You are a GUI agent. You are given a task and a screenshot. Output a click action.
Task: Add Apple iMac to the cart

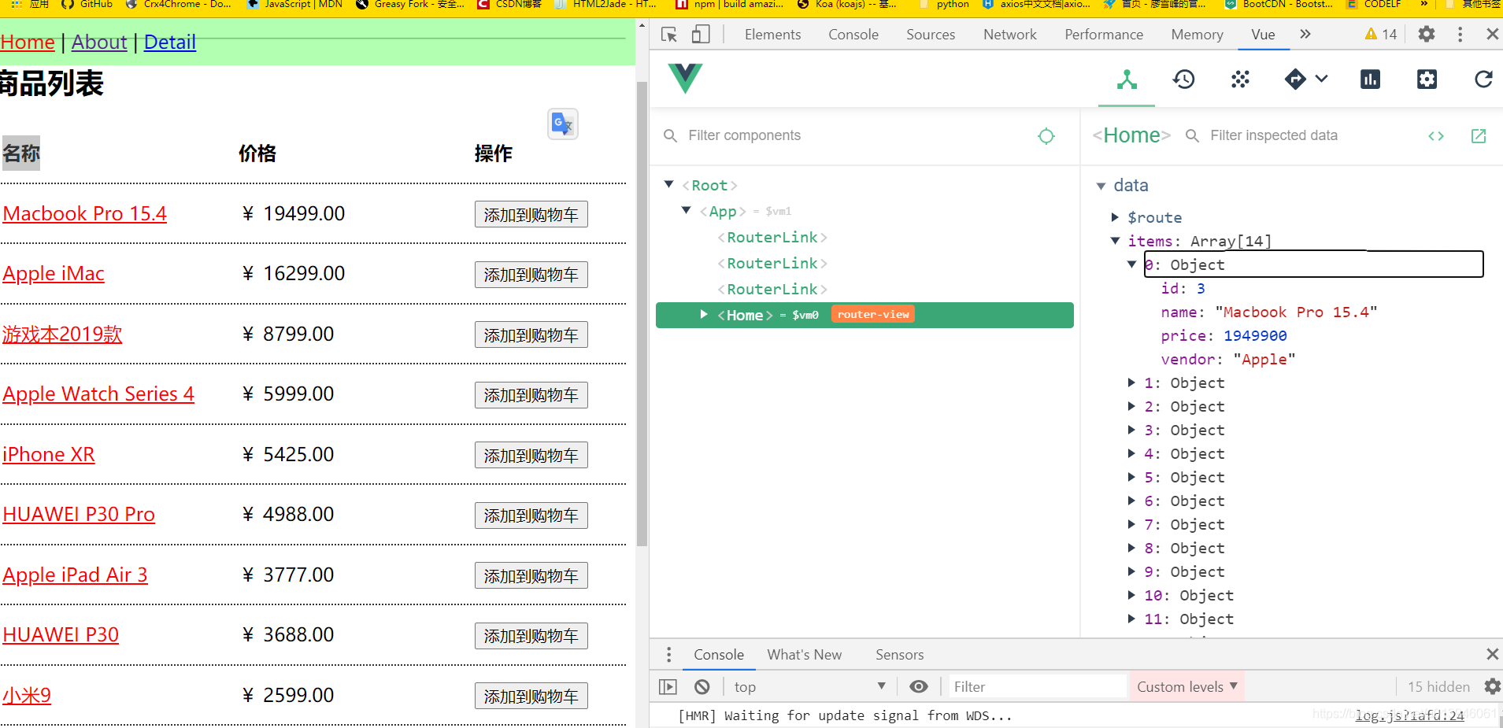(x=531, y=275)
